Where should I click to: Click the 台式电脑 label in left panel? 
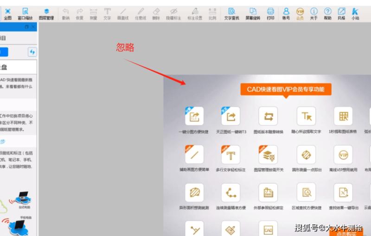[x=25, y=207]
